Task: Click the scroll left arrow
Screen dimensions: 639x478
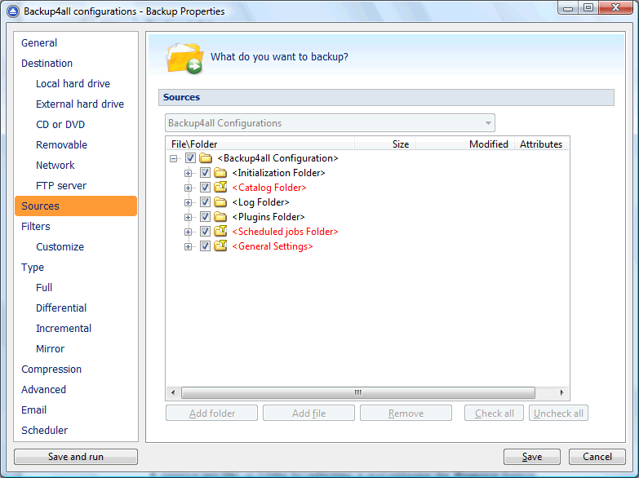Action: (x=173, y=392)
